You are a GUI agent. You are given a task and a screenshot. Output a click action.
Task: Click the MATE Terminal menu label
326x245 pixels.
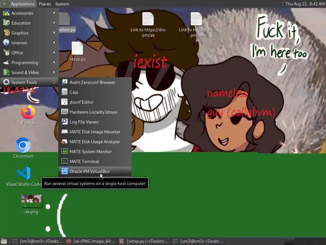click(84, 161)
